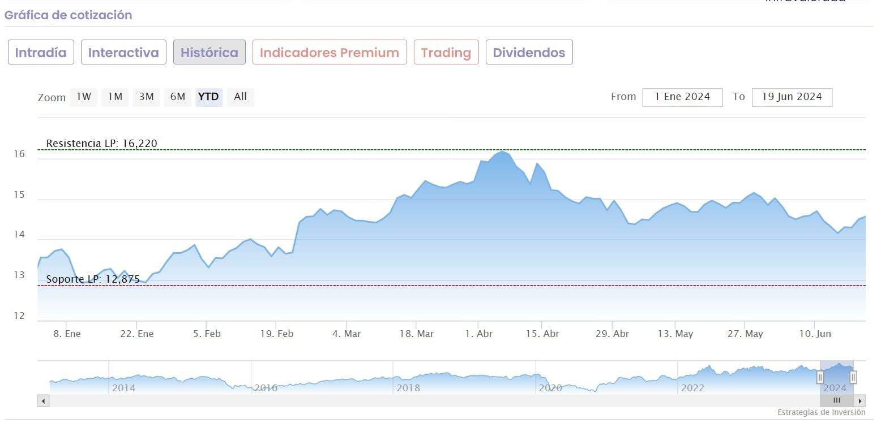881x428 pixels.
Task: Select the YTD zoom range
Action: [x=209, y=97]
